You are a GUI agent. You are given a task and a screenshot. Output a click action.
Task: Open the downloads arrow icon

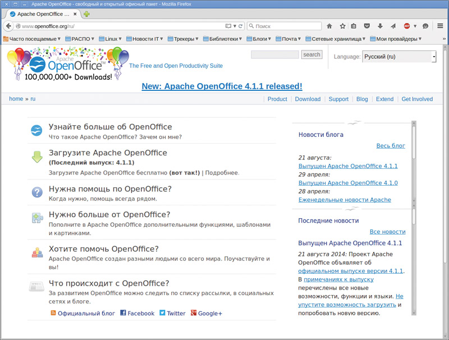click(x=380, y=26)
